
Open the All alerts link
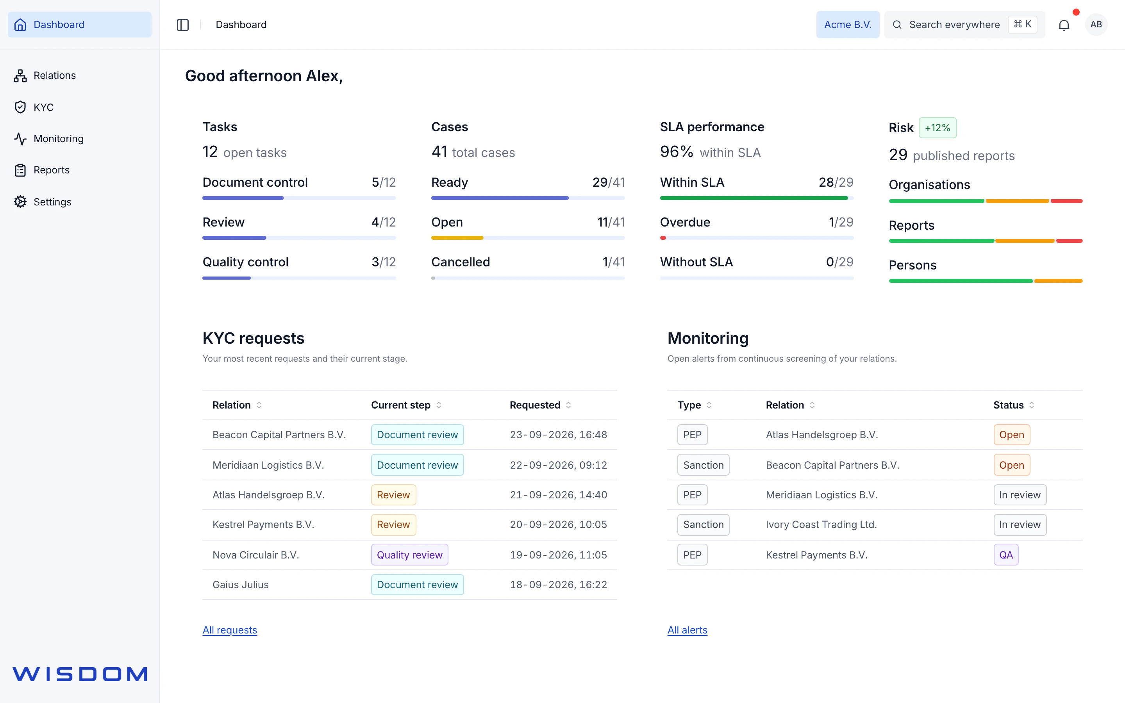click(687, 630)
